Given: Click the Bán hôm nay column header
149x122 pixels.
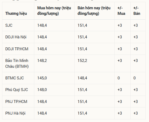Looking at the screenshot, I should point(94,11).
